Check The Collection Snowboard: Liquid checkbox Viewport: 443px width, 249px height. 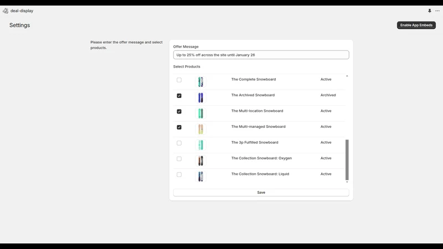point(179,175)
